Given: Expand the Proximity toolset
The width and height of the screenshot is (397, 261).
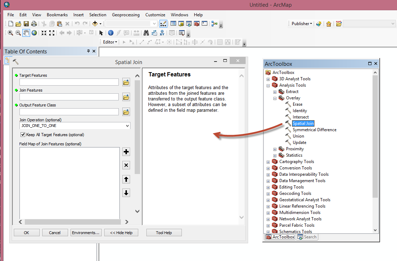Looking at the screenshot, I should pyautogui.click(x=275, y=149).
